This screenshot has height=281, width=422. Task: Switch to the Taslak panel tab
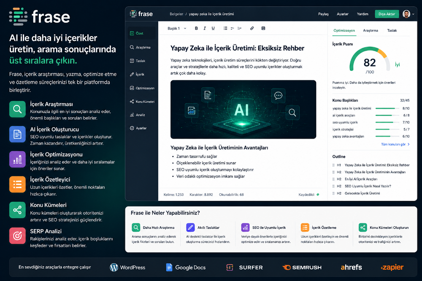(x=392, y=31)
